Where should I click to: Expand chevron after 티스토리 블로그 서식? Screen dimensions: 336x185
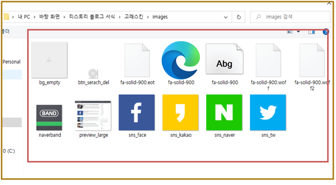click(x=120, y=17)
